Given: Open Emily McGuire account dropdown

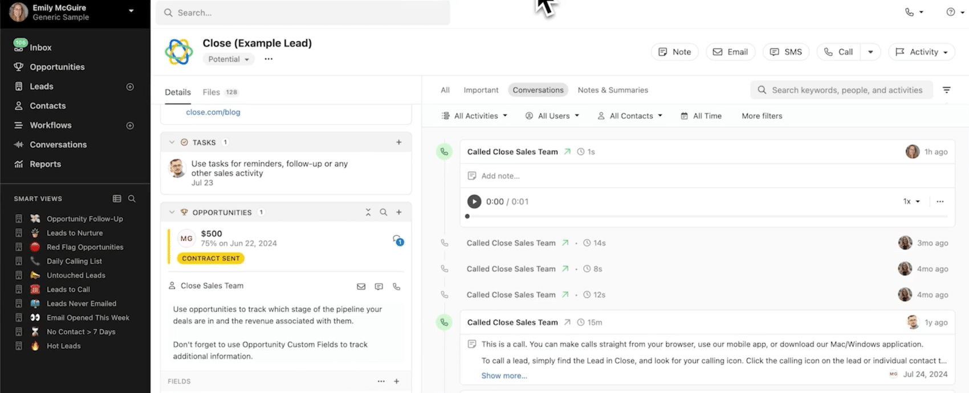Looking at the screenshot, I should tap(131, 11).
